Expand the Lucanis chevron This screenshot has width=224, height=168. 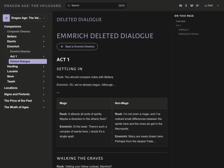[x=44, y=71]
